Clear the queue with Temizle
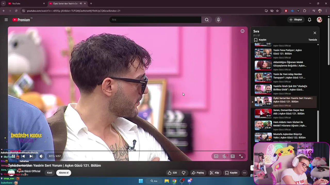 [x=313, y=40]
